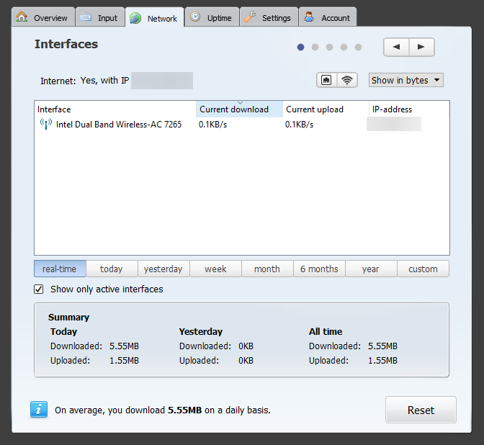Click the wired network adapter icon button
This screenshot has width=484, height=445.
point(327,81)
